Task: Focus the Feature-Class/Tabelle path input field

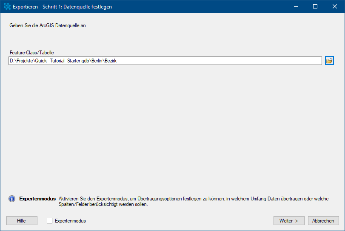Action: coord(165,61)
